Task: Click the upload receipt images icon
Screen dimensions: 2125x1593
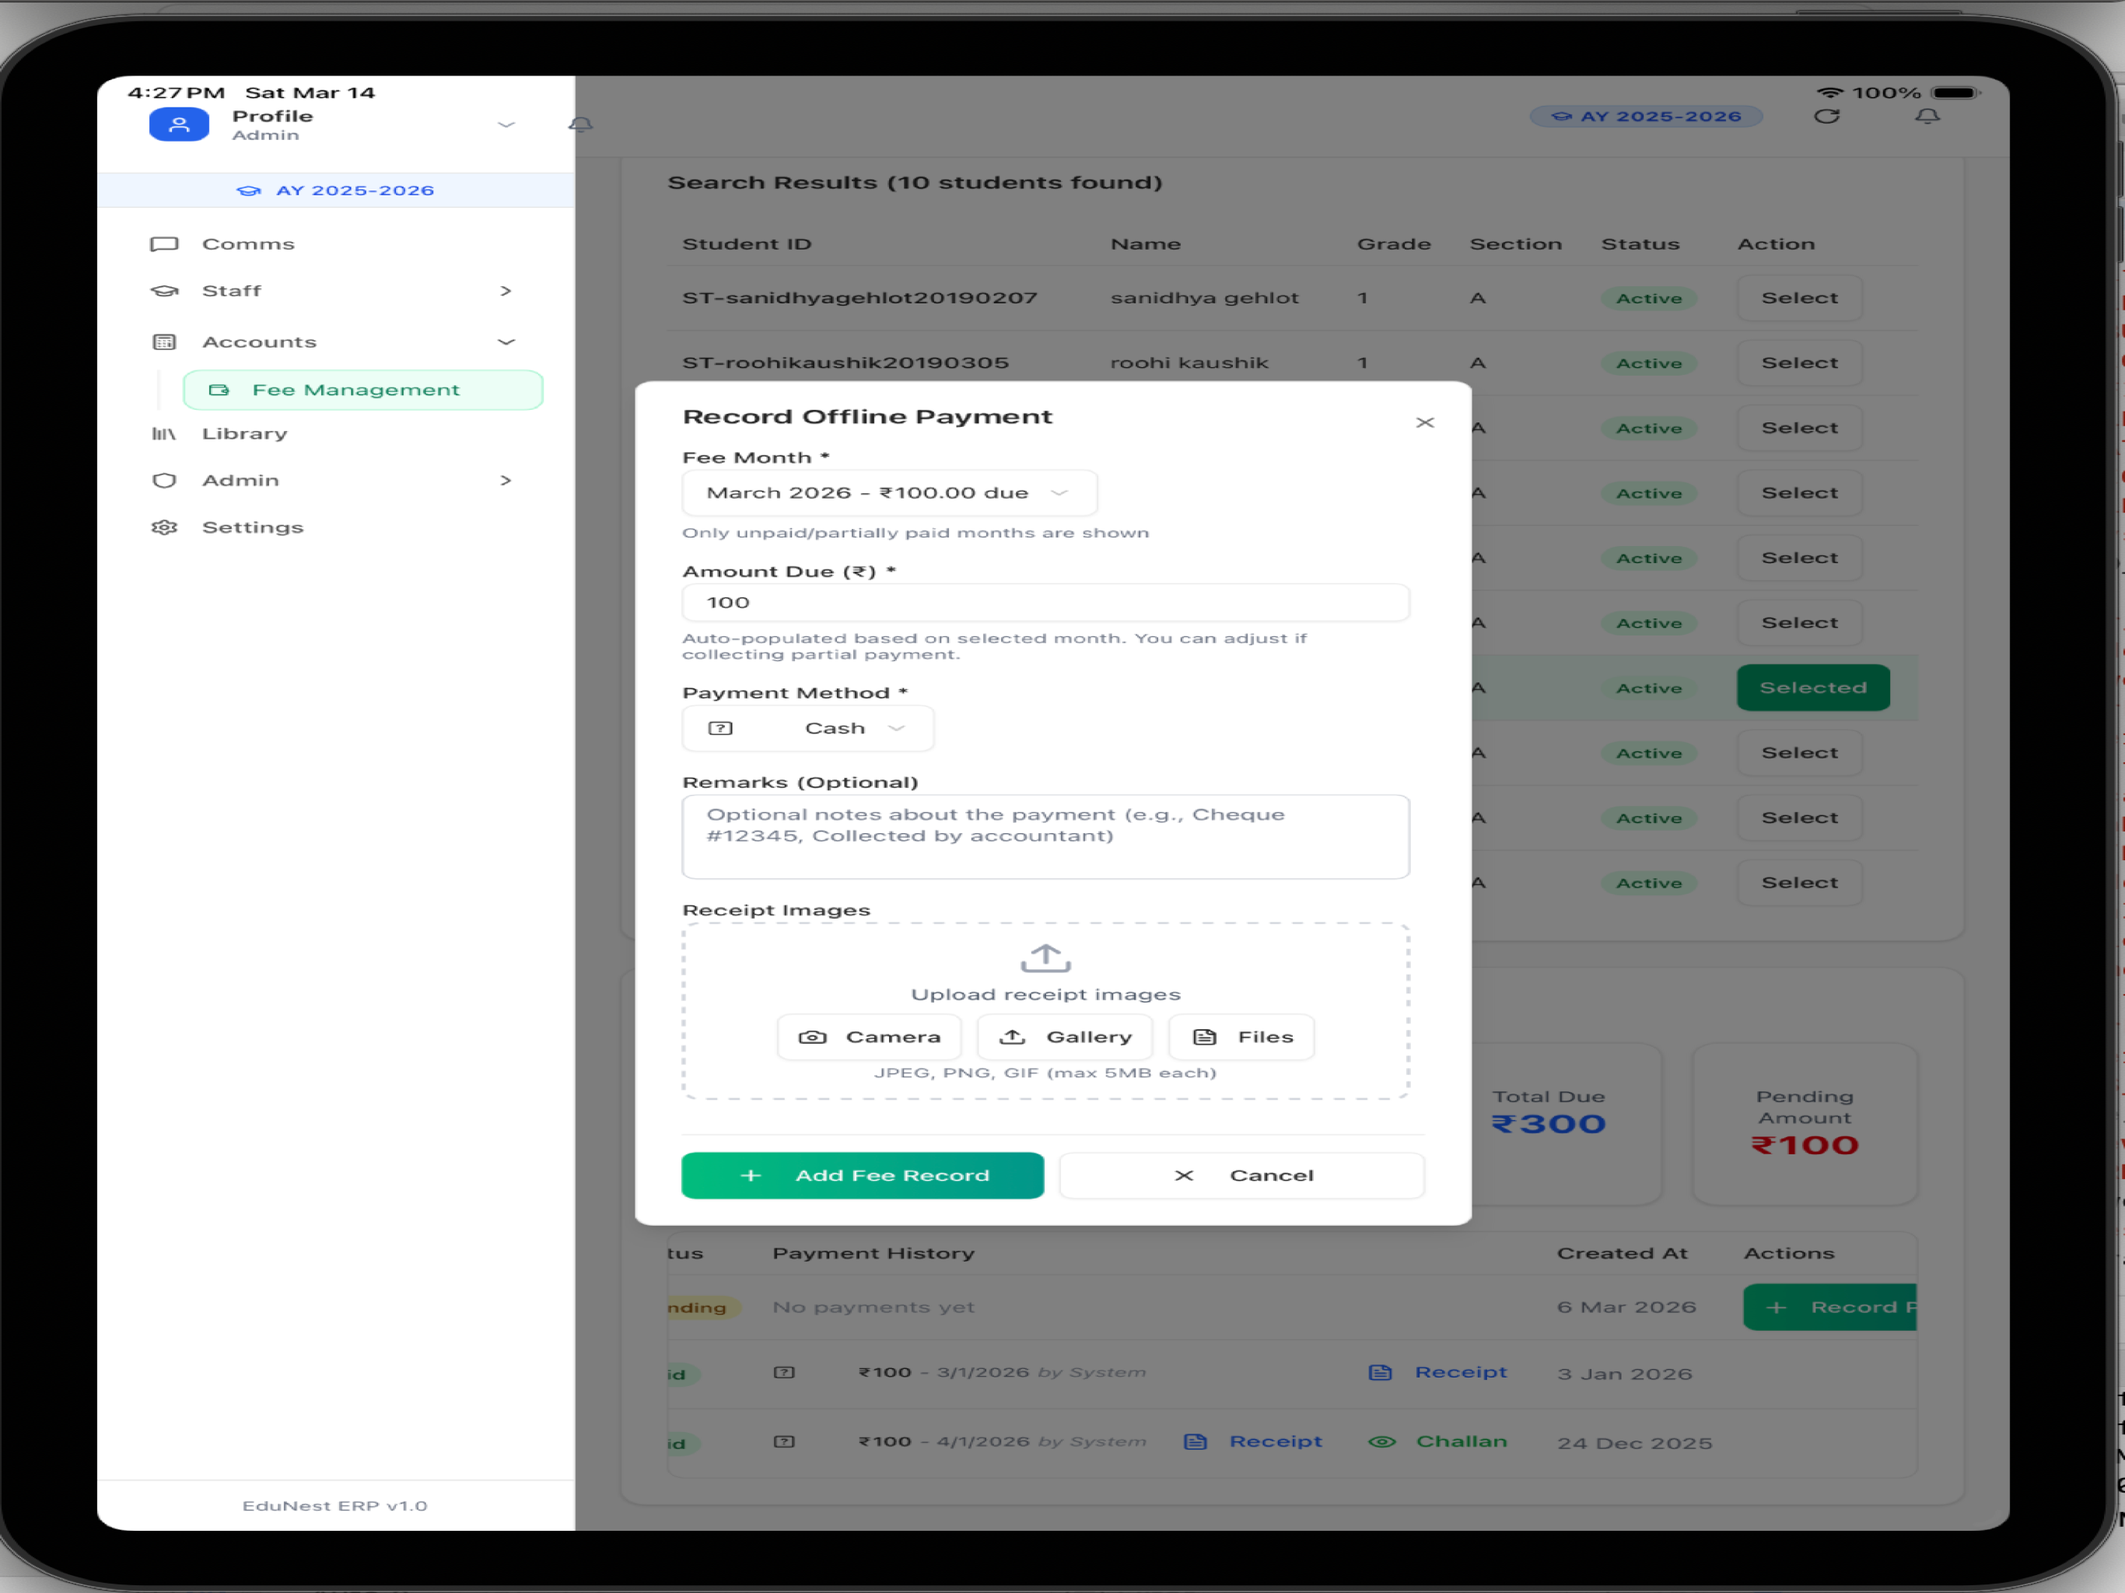Action: point(1045,958)
